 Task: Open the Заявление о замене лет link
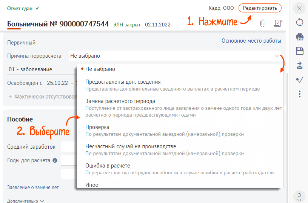click(33, 188)
